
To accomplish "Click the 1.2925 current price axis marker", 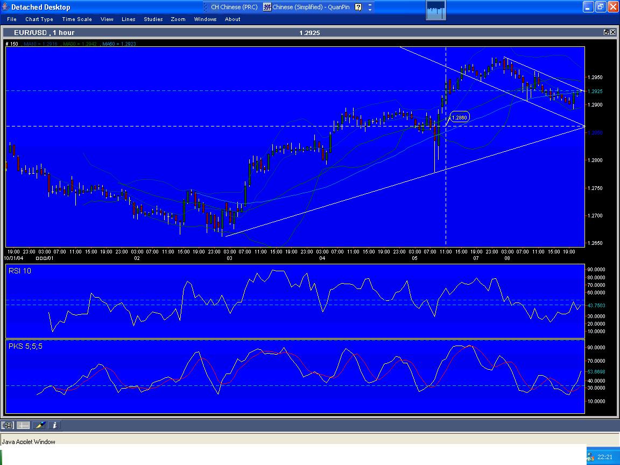I will point(595,91).
